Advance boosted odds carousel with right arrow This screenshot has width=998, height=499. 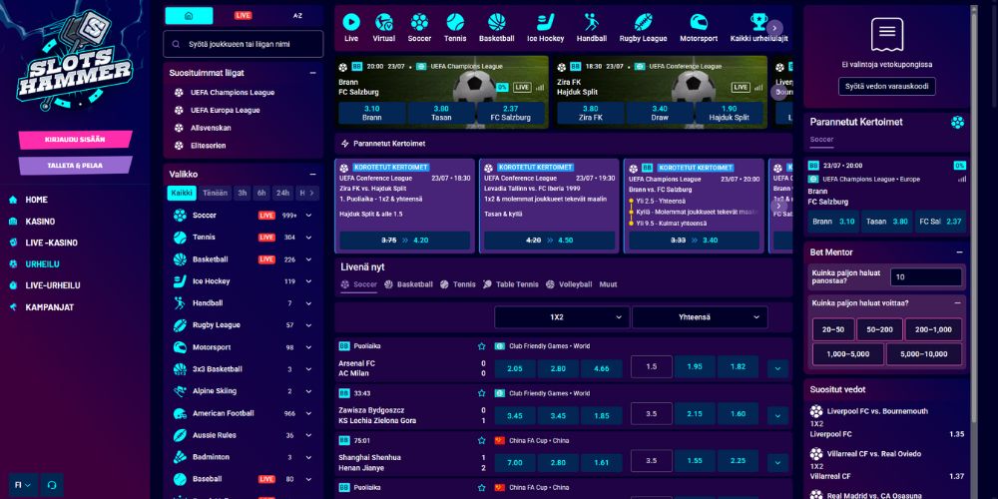779,207
